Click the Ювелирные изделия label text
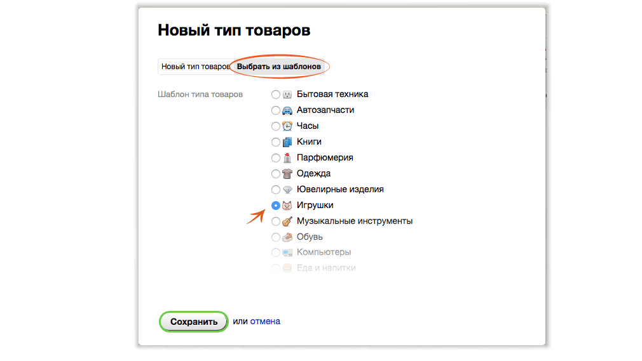 340,189
